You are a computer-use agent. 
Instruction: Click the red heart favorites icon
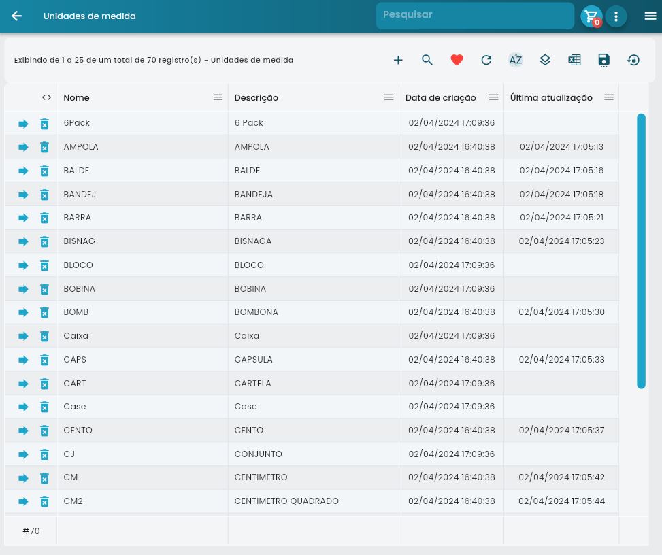pos(457,60)
